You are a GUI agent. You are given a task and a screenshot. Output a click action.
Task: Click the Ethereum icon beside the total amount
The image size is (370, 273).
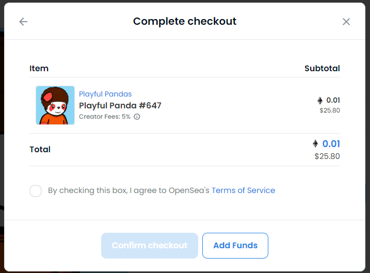(x=315, y=143)
